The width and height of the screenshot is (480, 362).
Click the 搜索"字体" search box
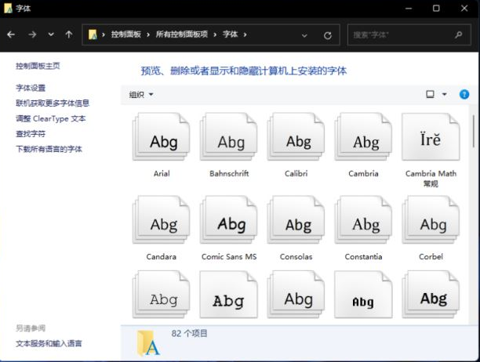400,35
